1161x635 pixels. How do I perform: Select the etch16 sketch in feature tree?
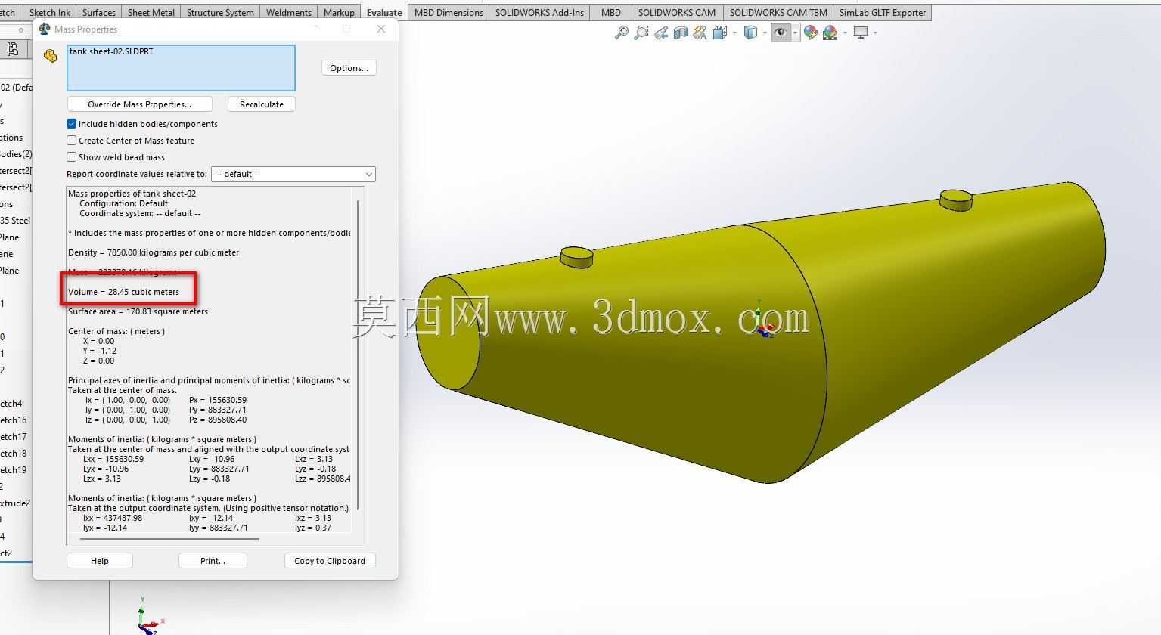coord(14,420)
